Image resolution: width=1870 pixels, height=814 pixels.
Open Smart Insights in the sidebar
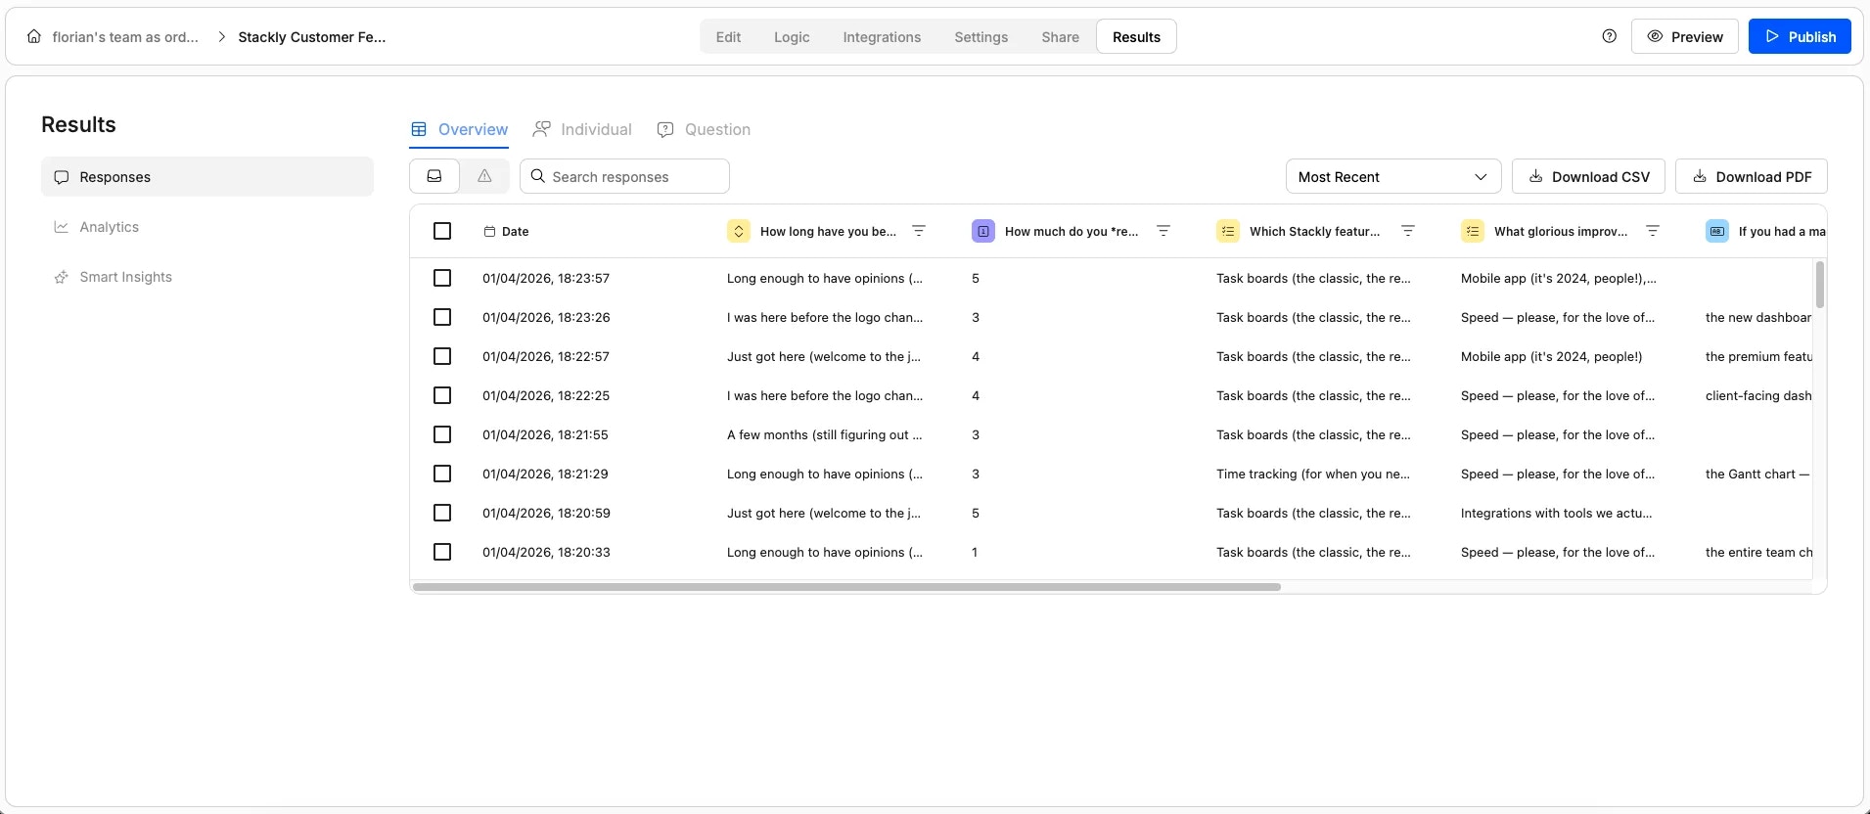(207, 277)
